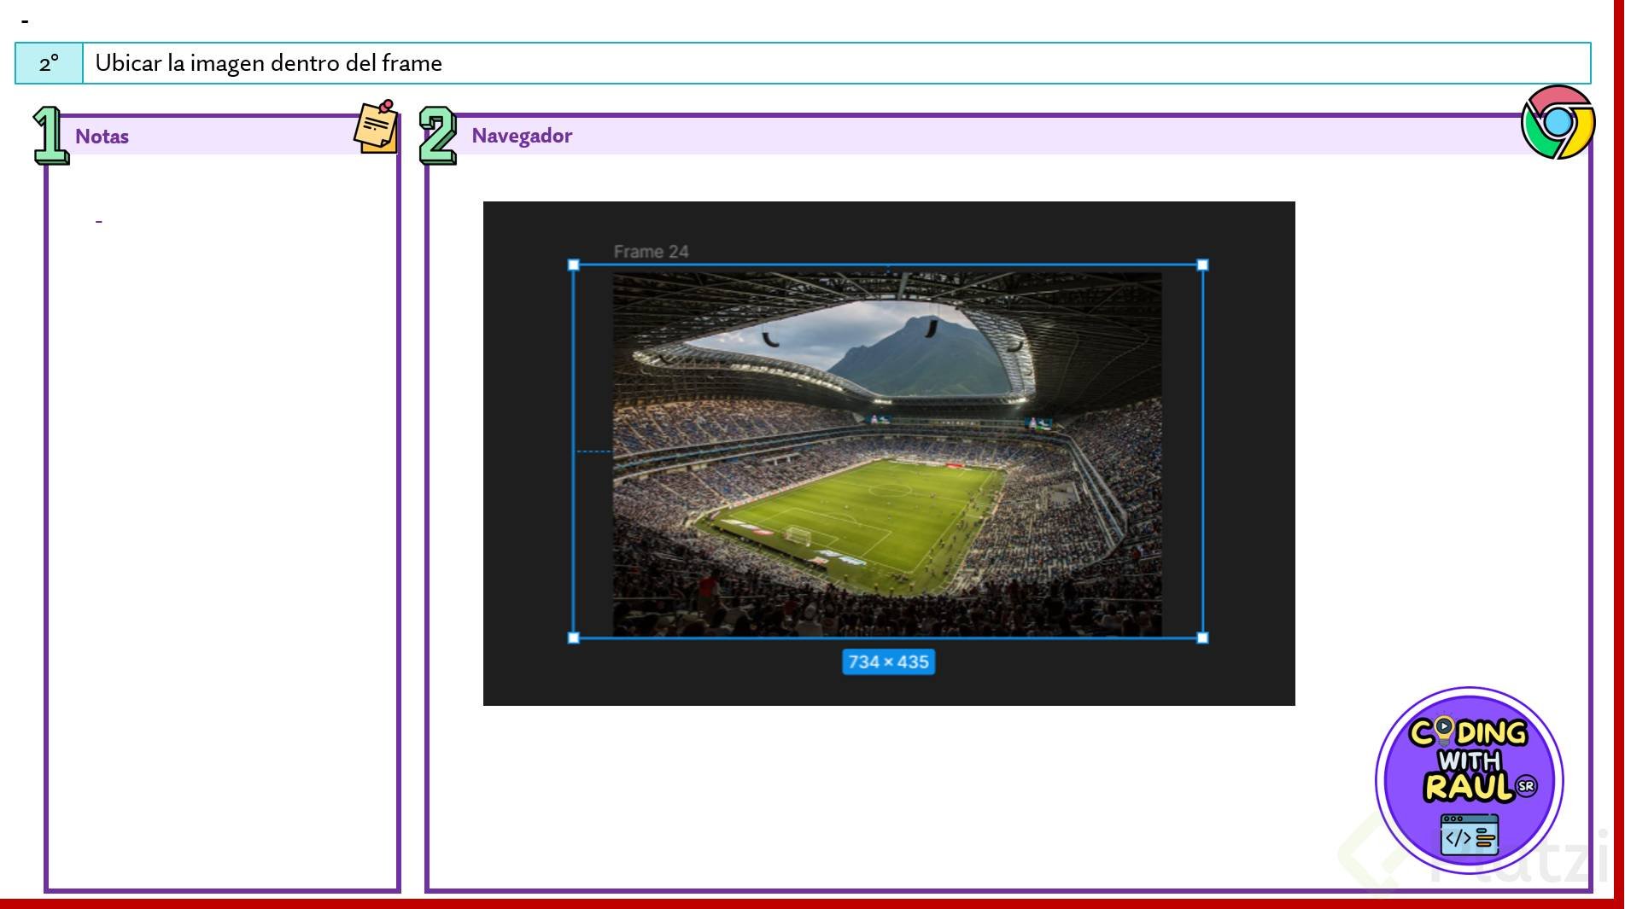Viewport: 1625px width, 909px height.
Task: Click the sticky note icon beside Notas
Action: pyautogui.click(x=377, y=126)
